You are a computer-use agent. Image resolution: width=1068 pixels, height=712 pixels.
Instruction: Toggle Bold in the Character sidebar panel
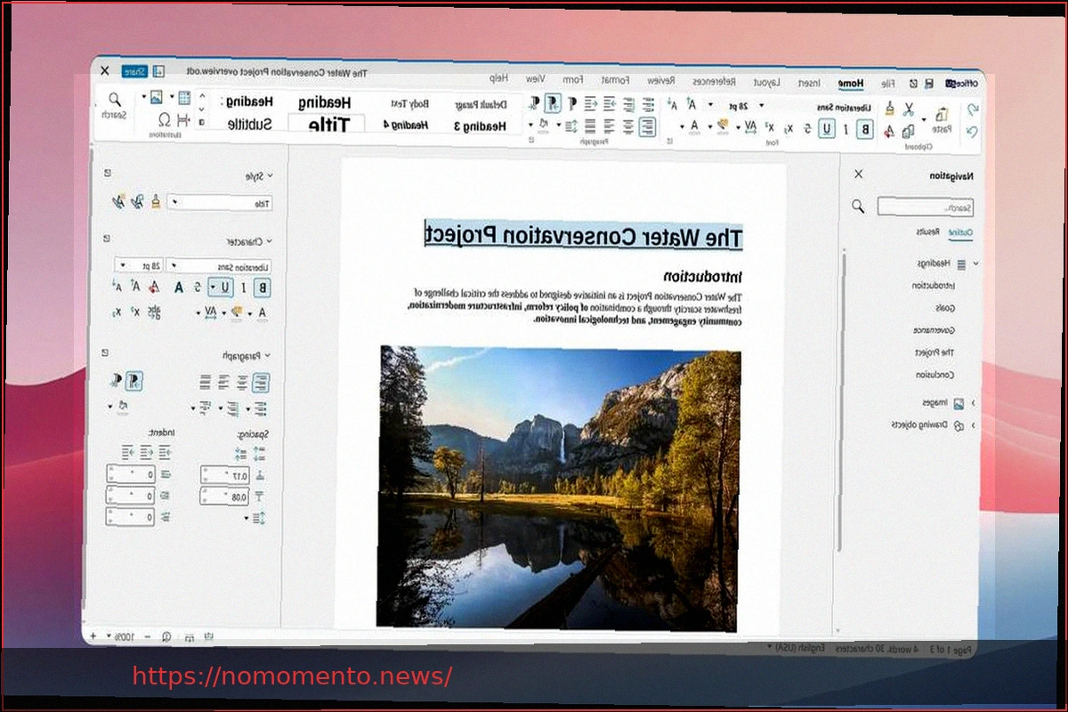pos(263,287)
